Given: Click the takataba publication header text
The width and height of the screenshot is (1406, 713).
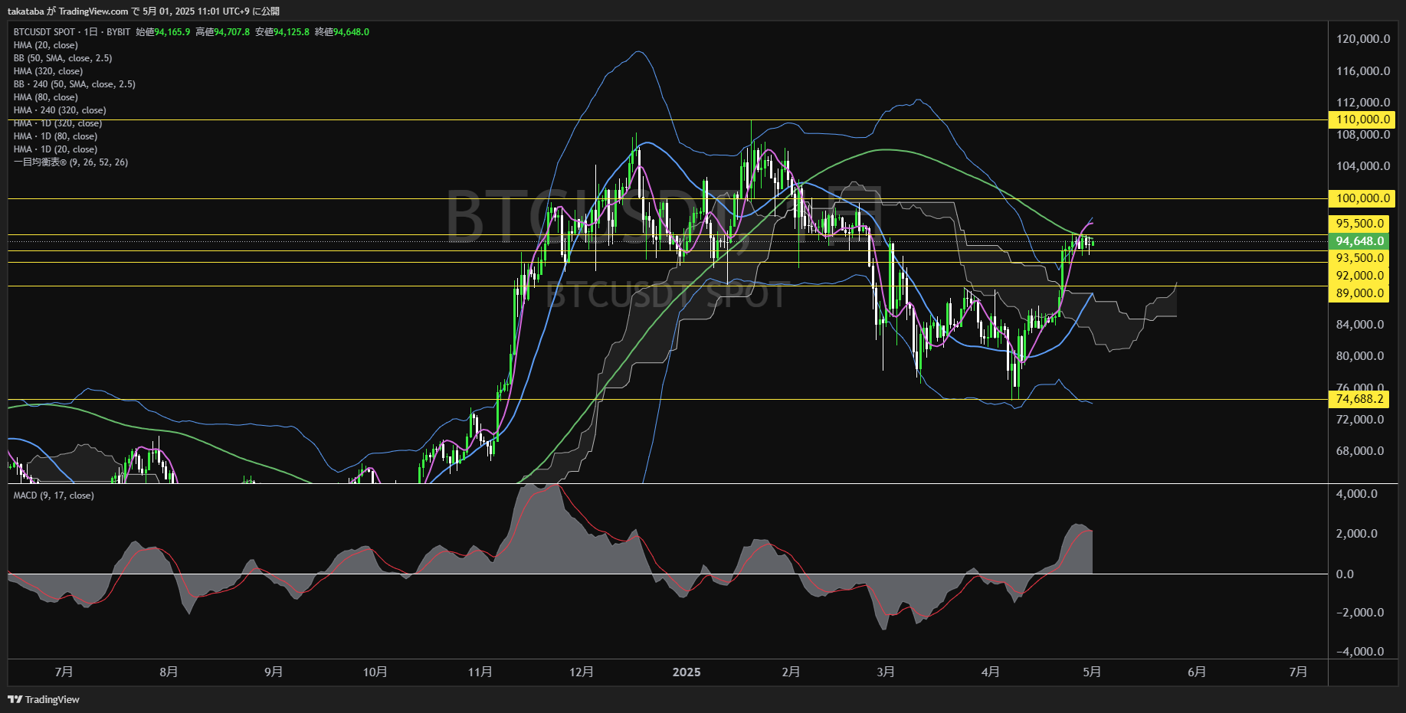Looking at the screenshot, I should 143,11.
